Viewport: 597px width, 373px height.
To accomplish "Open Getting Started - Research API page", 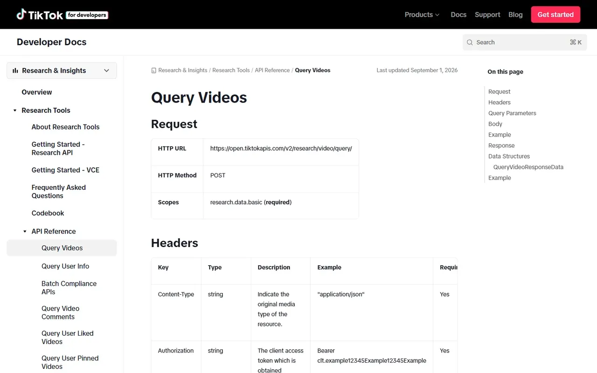I will 58,149.
